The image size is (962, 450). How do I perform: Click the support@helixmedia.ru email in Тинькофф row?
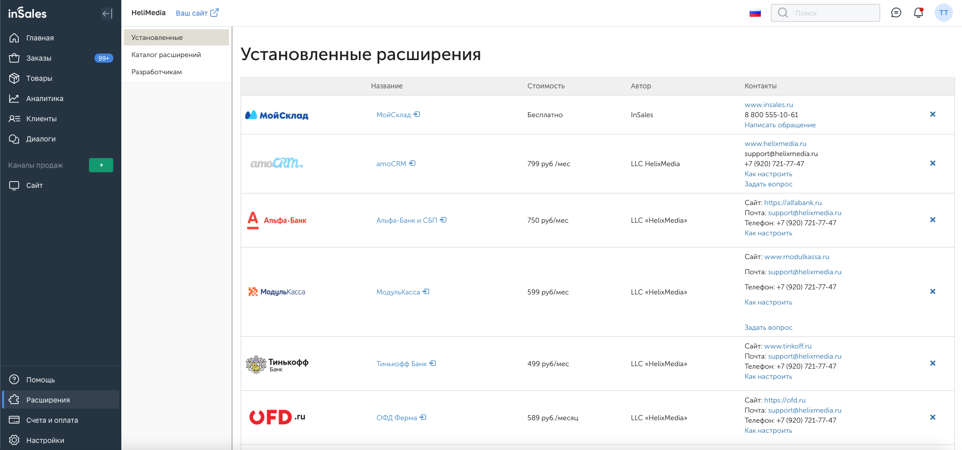click(805, 356)
